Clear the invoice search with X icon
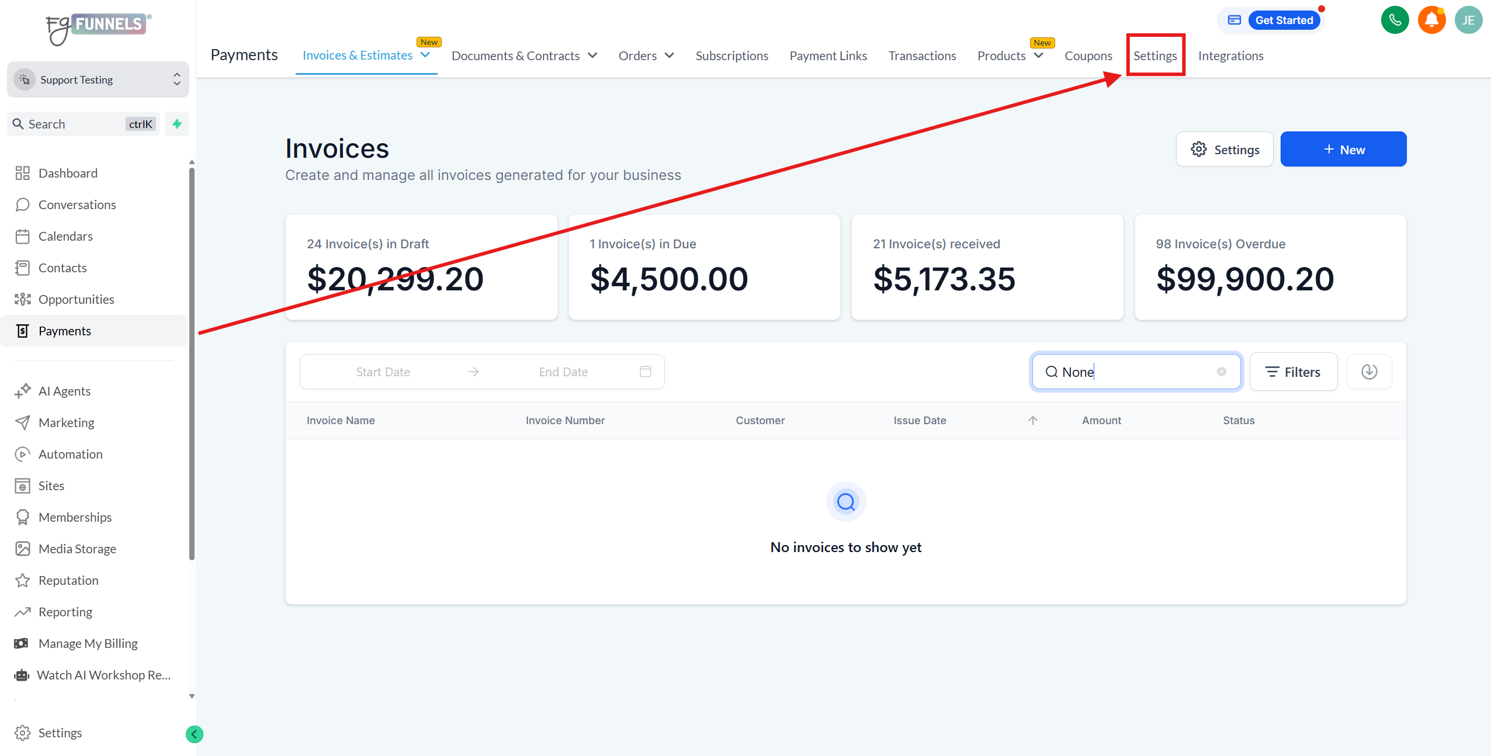1491x756 pixels. [1221, 372]
